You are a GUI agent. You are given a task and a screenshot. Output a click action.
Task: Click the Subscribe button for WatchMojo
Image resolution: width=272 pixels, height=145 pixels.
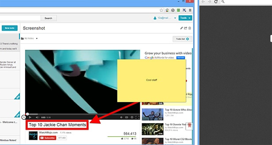pyautogui.click(x=48, y=138)
